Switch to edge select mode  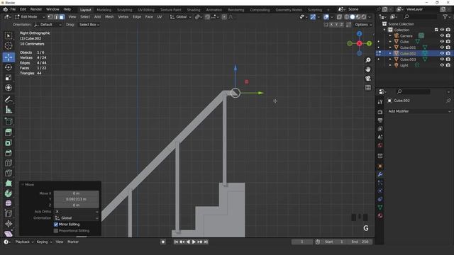56,17
